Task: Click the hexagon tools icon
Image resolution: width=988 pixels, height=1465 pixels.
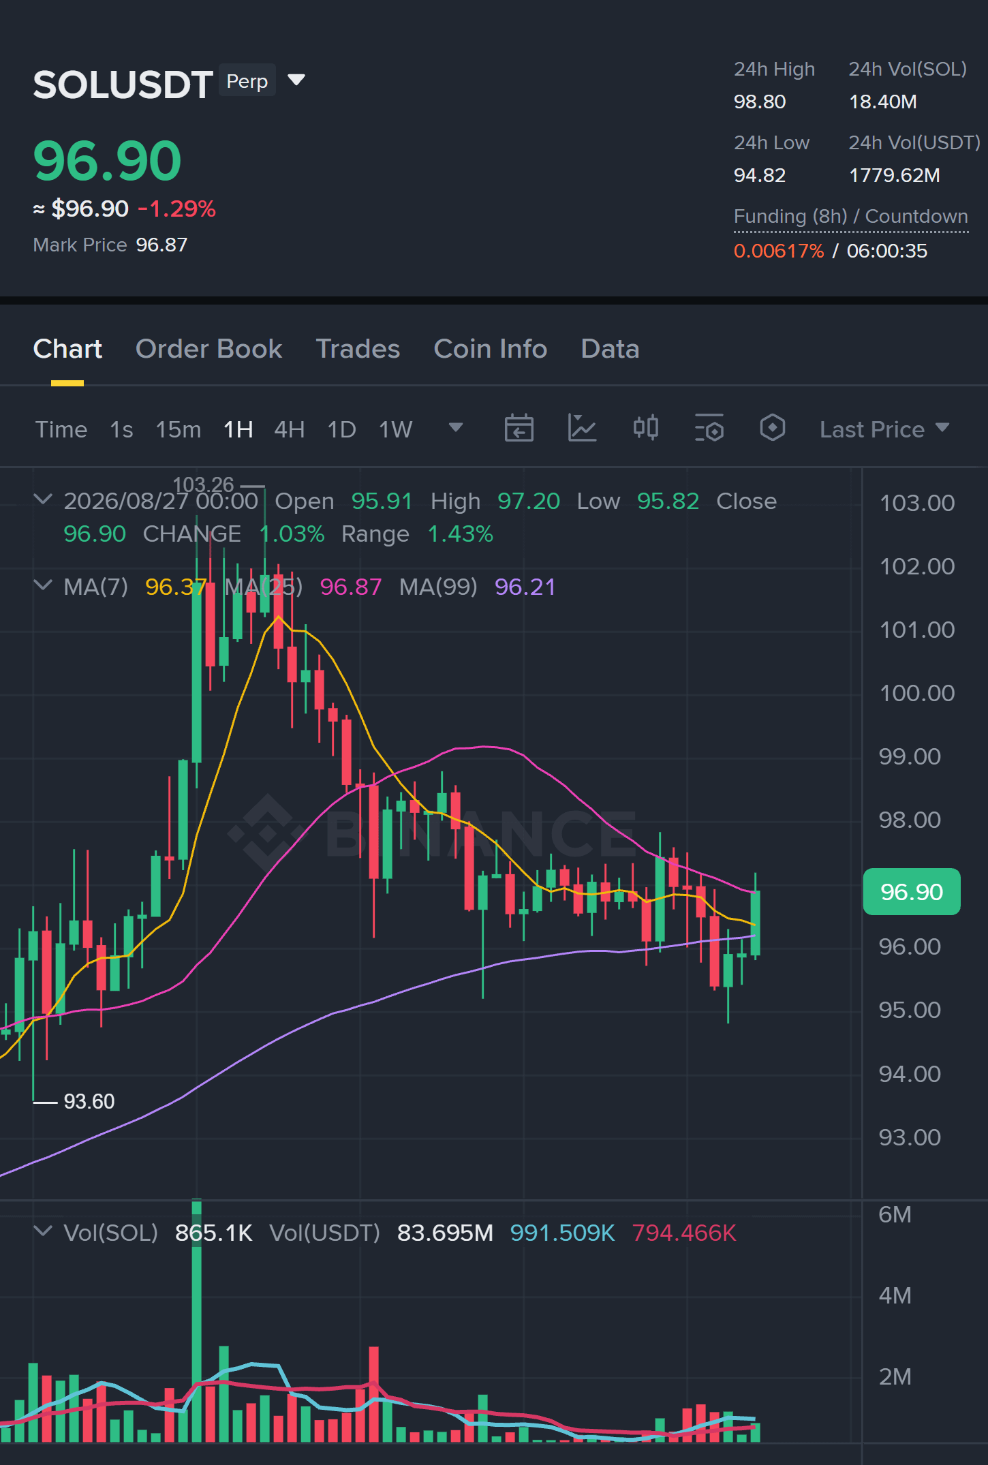Action: (x=773, y=428)
